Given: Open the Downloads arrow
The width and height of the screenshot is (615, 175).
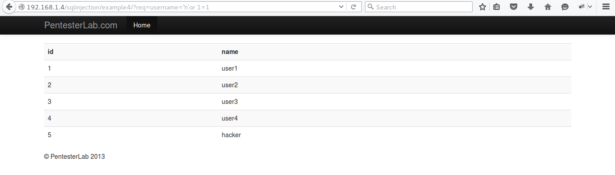Looking at the screenshot, I should pos(531,7).
